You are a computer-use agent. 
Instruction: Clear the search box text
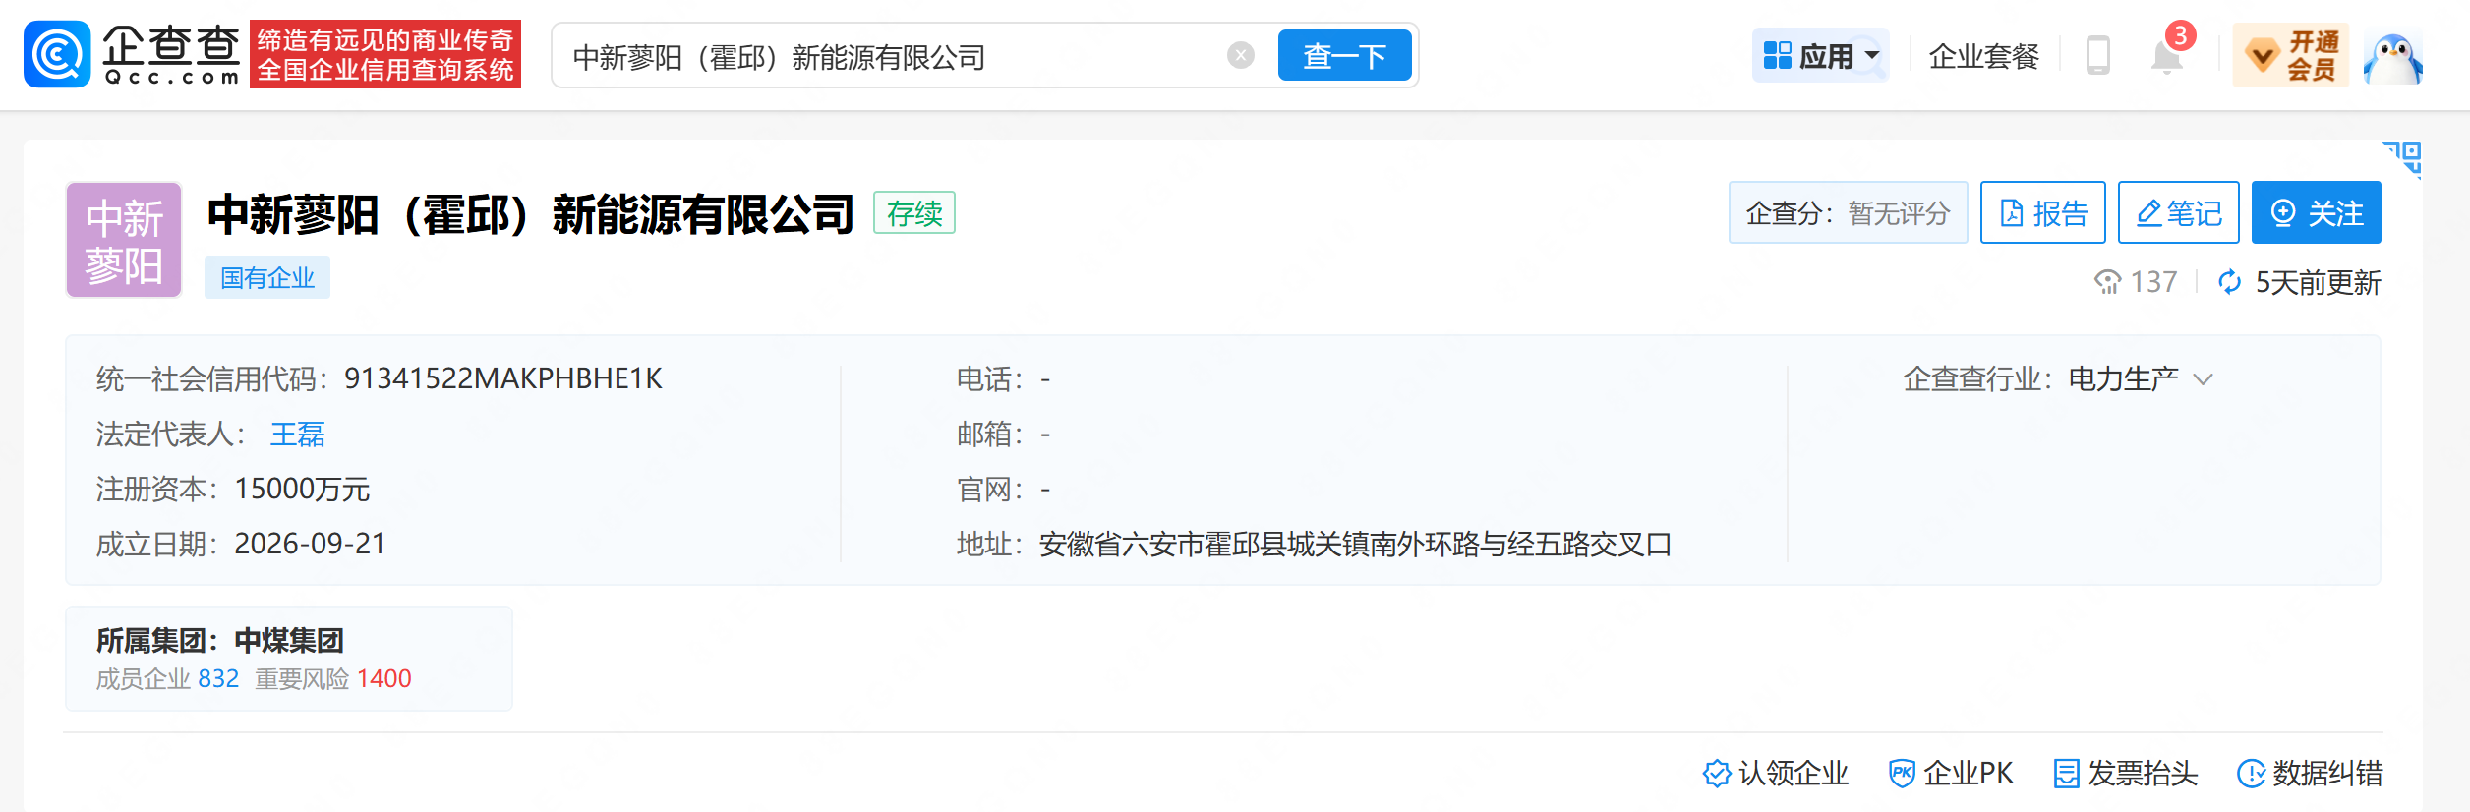click(x=1241, y=55)
